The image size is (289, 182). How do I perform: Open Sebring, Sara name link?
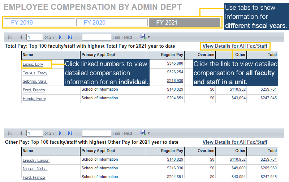coord(34,81)
